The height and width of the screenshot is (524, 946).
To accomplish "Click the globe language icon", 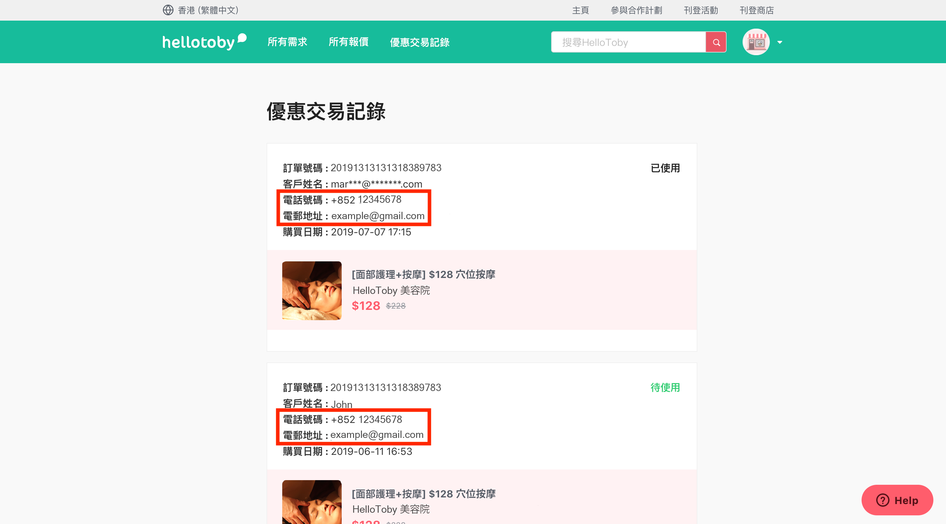I will click(x=168, y=10).
